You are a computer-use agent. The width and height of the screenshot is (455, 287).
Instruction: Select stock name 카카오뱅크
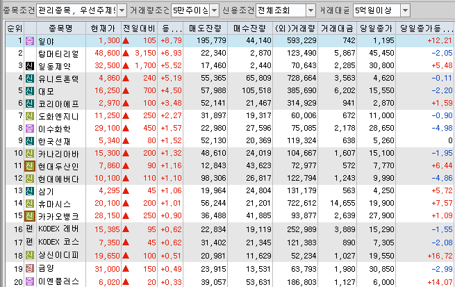[58, 216]
